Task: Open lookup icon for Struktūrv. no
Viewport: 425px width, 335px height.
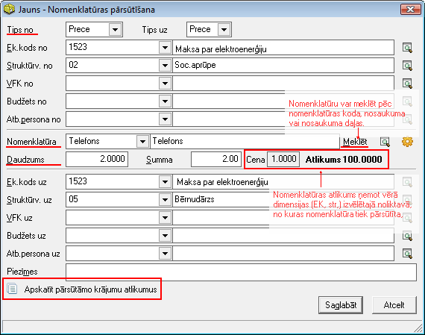Action: click(407, 66)
